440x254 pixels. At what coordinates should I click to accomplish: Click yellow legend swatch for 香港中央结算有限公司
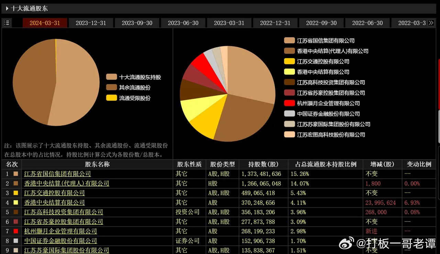(x=289, y=72)
